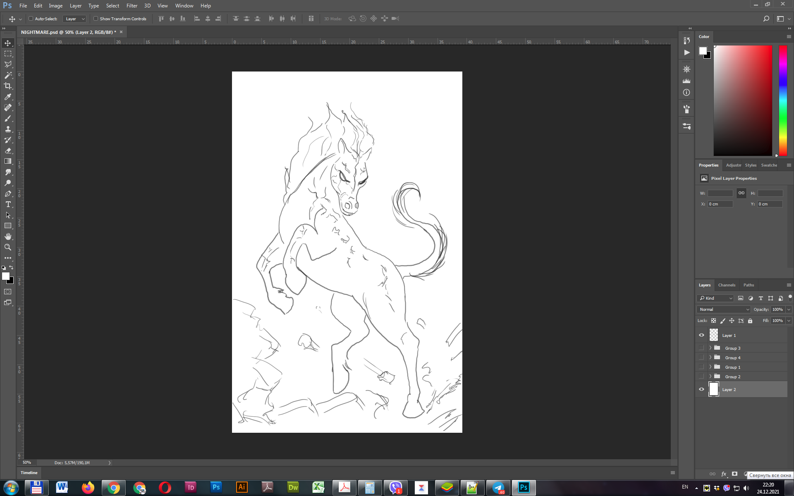Switch to the Paths tab
Viewport: 794px width, 496px height.
coord(749,285)
